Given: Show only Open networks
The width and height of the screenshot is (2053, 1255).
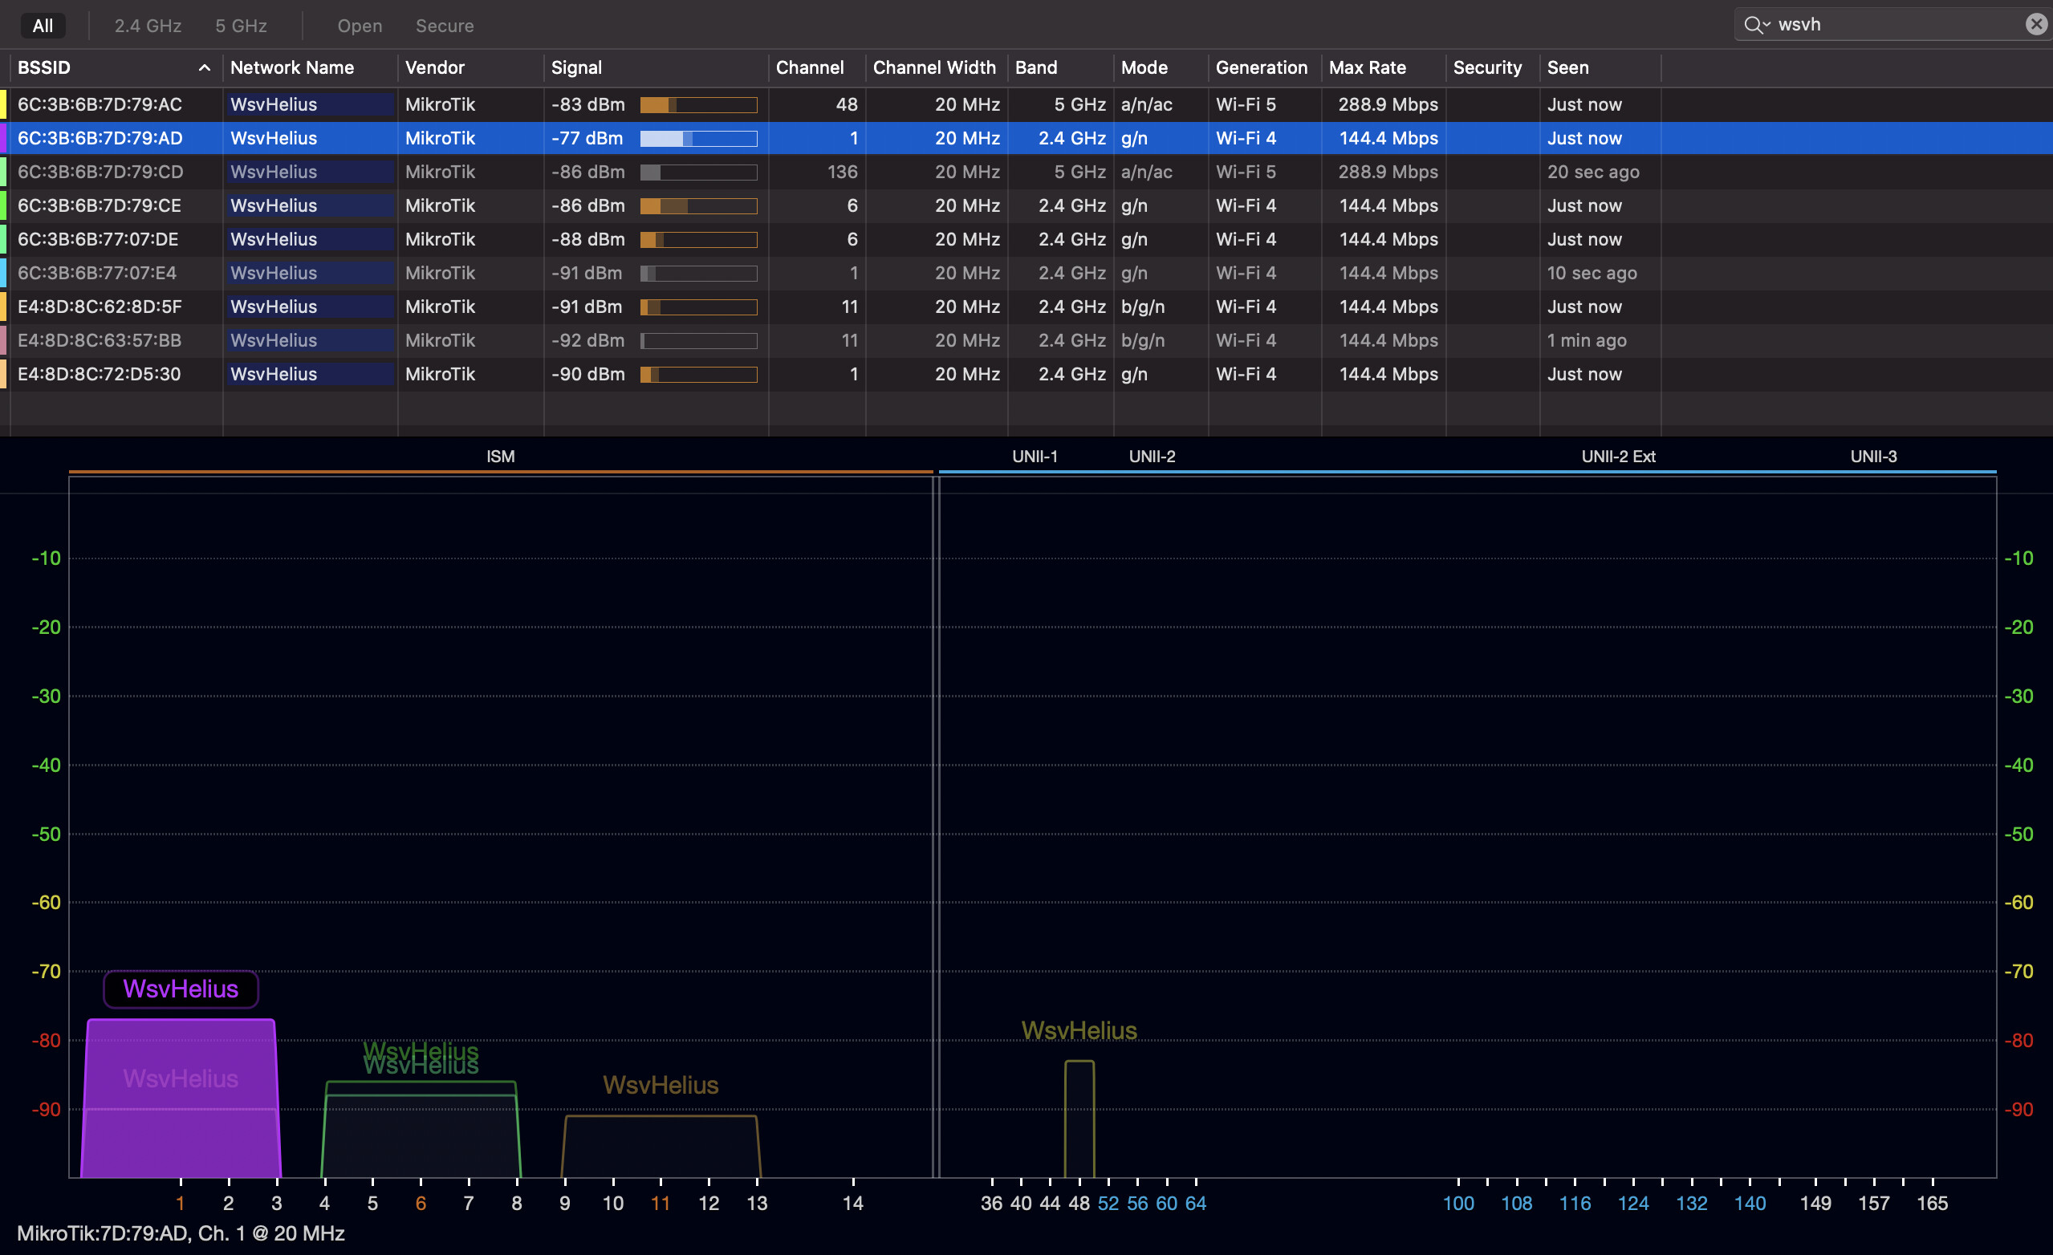Looking at the screenshot, I should [359, 26].
